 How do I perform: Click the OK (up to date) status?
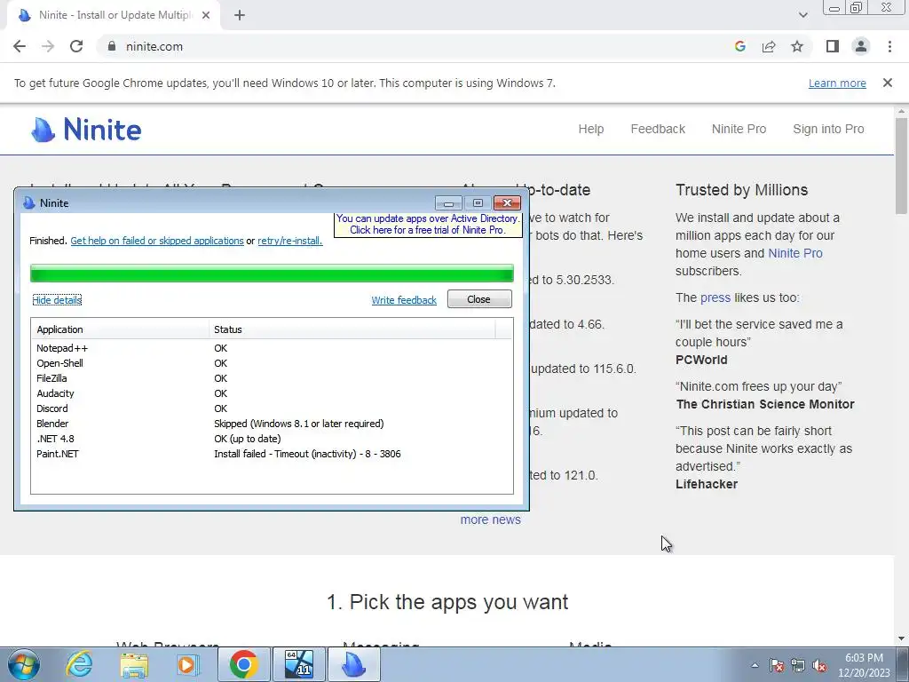(x=248, y=439)
